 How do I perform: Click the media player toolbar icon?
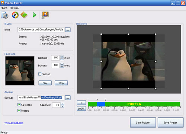click(15, 15)
